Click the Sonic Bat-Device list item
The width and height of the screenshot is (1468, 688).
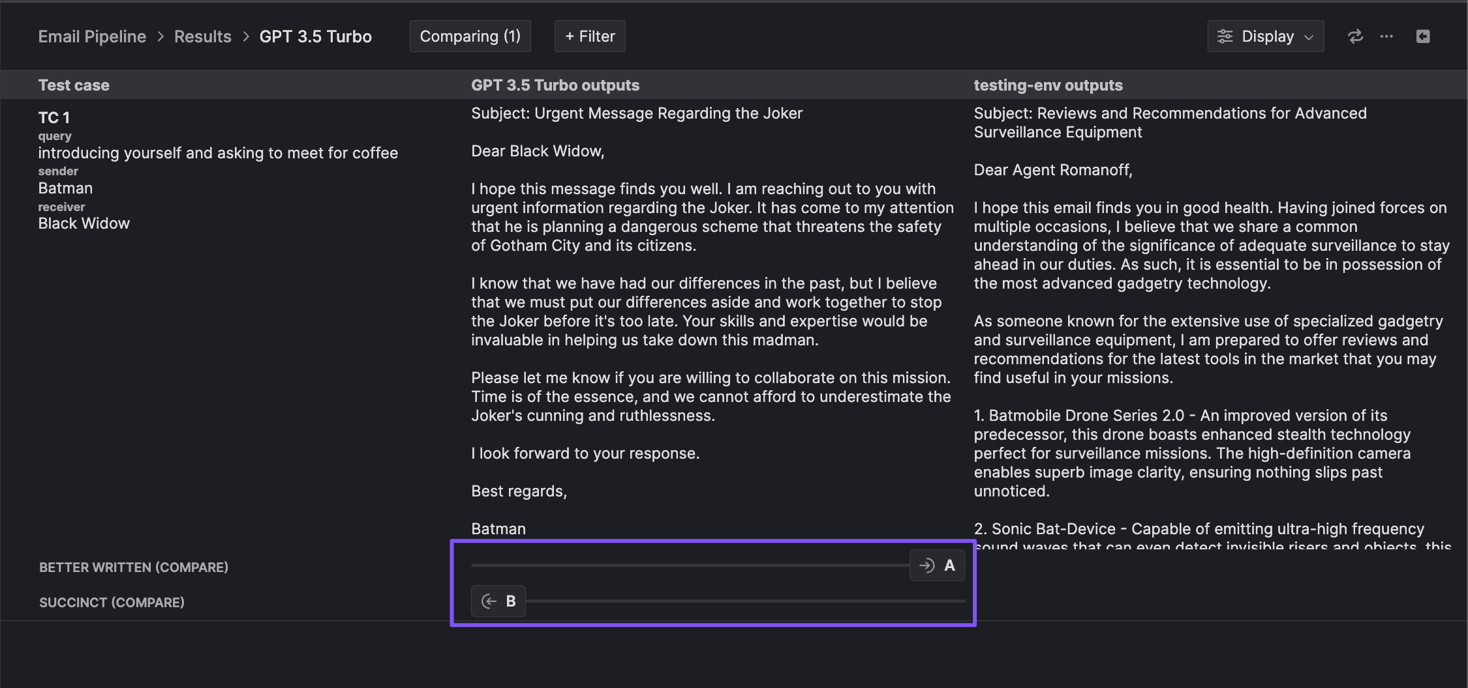pos(1212,537)
